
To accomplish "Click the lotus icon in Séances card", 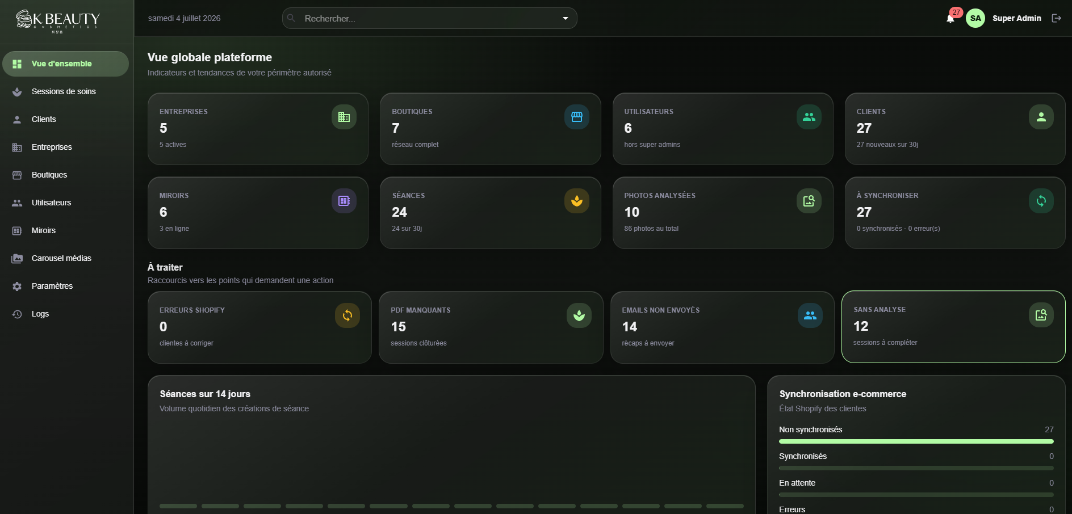I will (577, 201).
